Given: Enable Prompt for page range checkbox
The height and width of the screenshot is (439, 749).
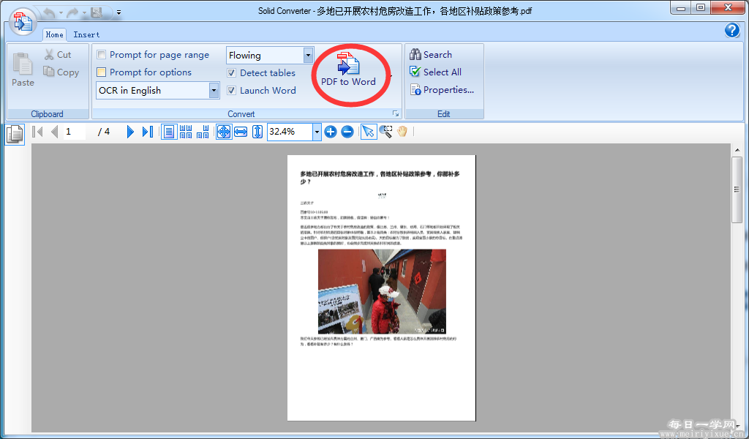Looking at the screenshot, I should pyautogui.click(x=101, y=54).
